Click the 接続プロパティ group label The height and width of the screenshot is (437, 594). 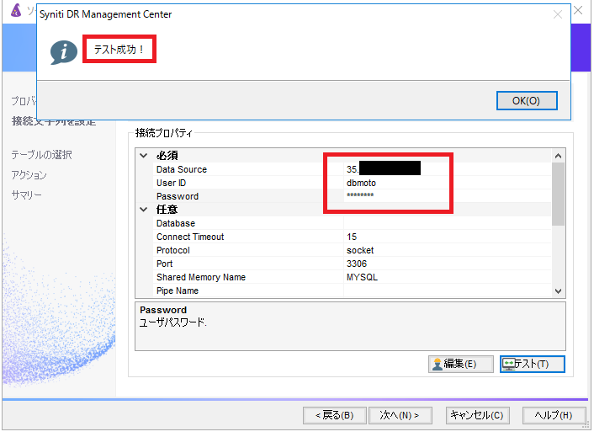coord(164,133)
